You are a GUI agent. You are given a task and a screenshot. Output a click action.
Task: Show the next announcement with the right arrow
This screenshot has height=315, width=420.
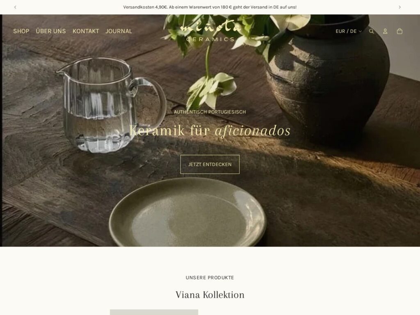pos(399,7)
